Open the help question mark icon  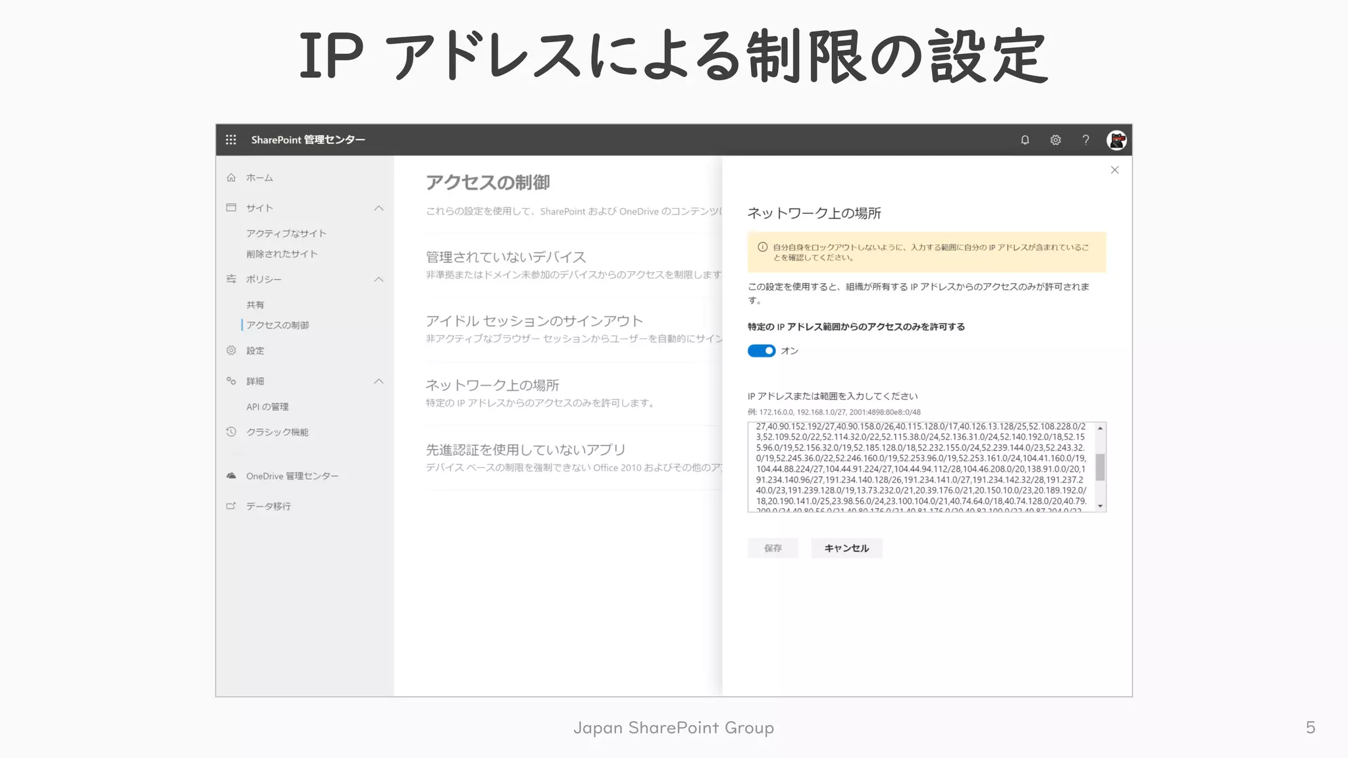pyautogui.click(x=1085, y=139)
